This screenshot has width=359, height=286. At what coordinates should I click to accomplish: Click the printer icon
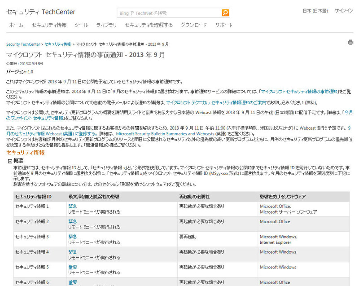pyautogui.click(x=350, y=43)
